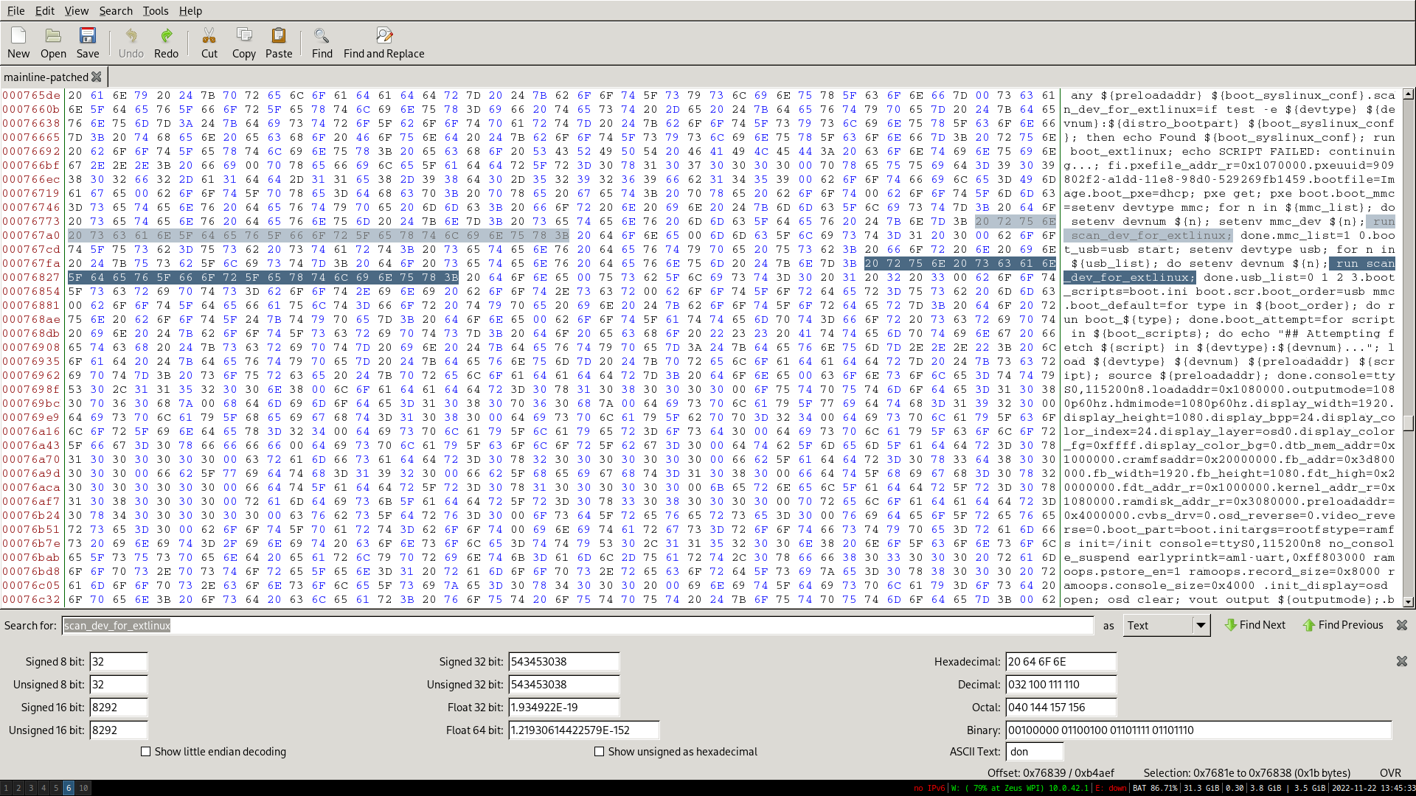
Task: Close the search bar
Action: tap(1402, 625)
